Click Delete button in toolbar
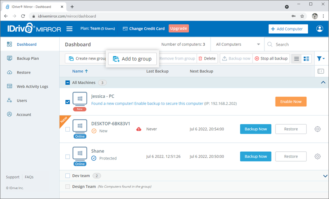 click(x=207, y=58)
